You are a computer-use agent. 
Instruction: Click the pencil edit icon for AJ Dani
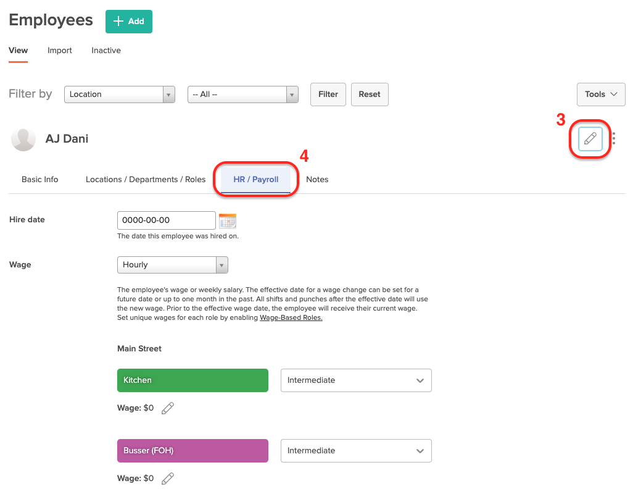(590, 138)
